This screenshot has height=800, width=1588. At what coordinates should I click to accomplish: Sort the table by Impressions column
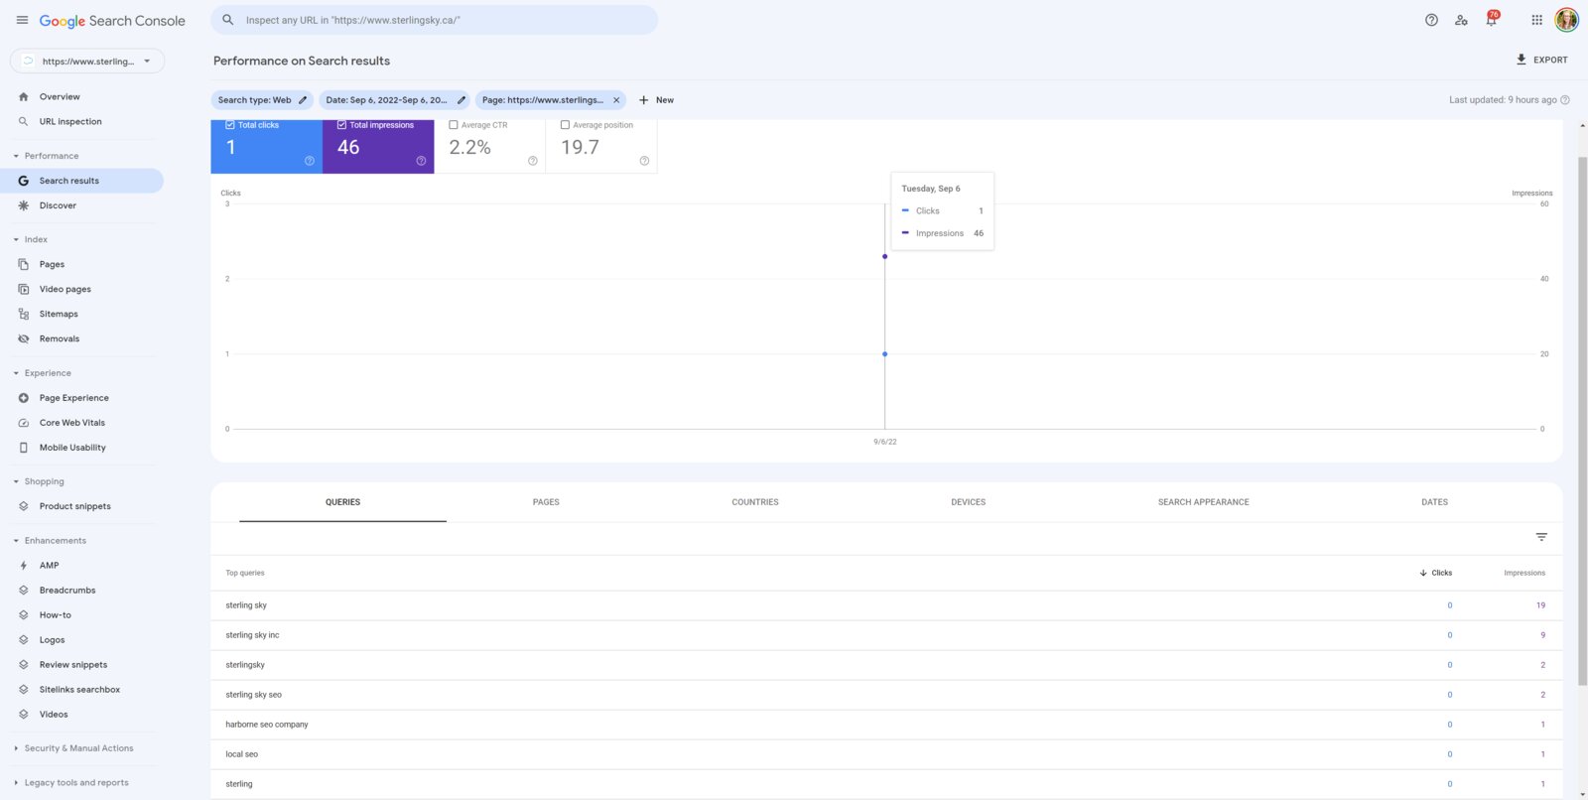[1524, 573]
